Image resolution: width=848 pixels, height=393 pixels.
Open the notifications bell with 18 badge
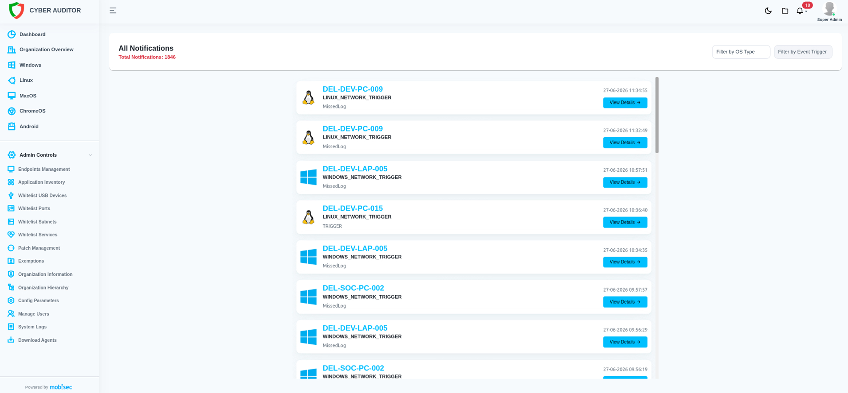[x=800, y=11]
